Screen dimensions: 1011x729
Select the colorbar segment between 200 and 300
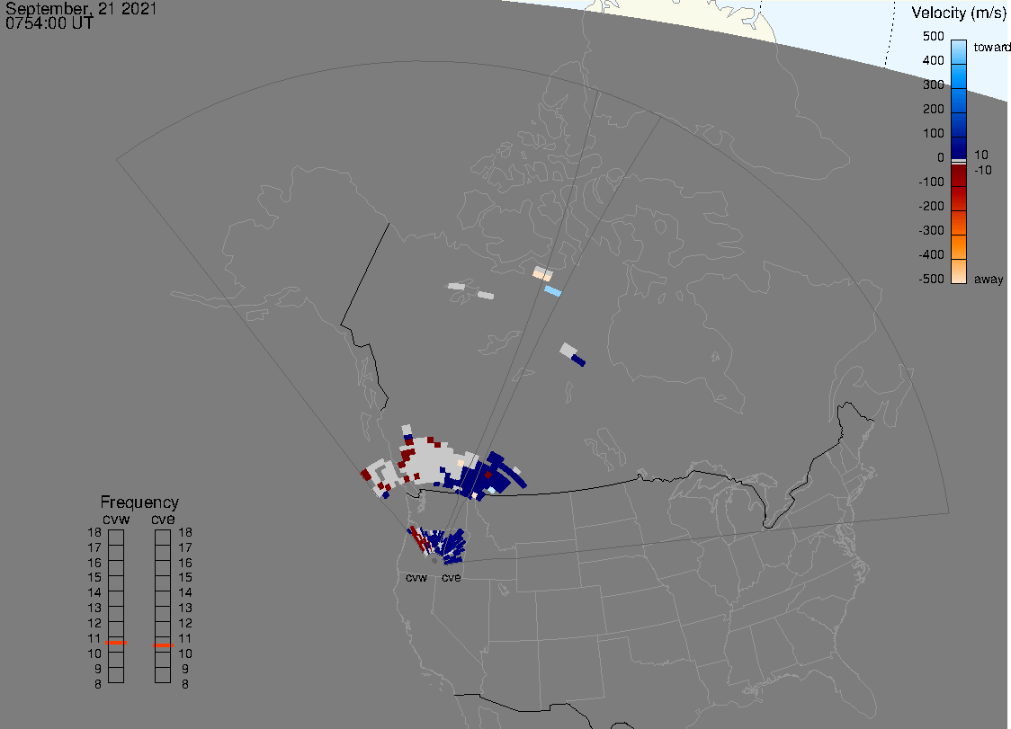pyautogui.click(x=959, y=101)
